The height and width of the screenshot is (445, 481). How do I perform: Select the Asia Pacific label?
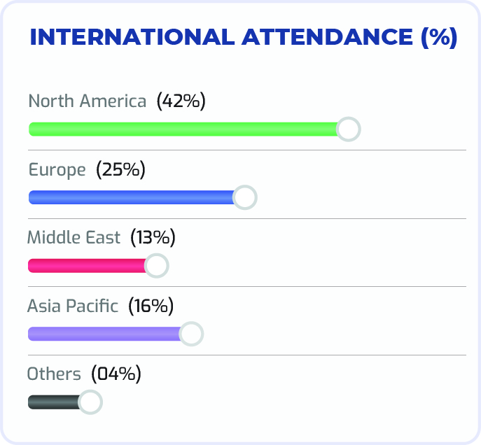(x=73, y=306)
